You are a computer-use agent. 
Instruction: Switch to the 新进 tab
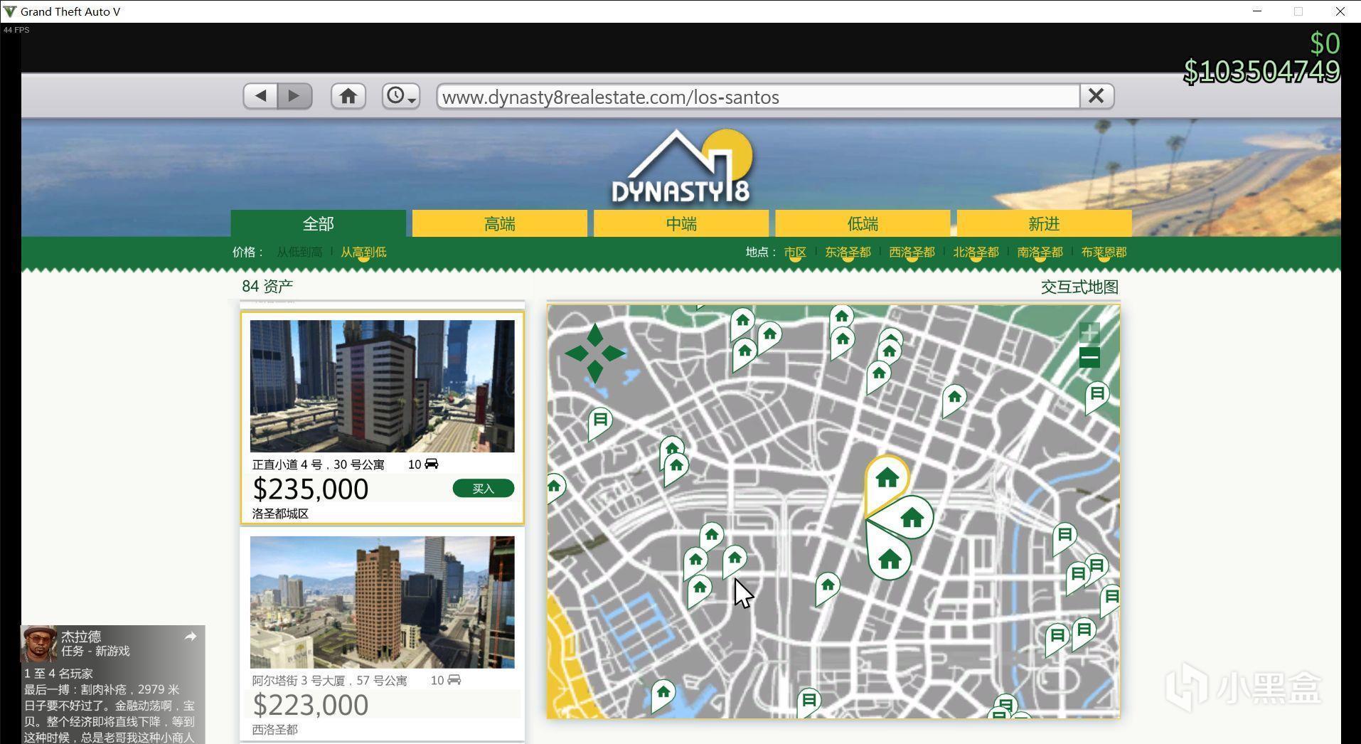point(1044,223)
